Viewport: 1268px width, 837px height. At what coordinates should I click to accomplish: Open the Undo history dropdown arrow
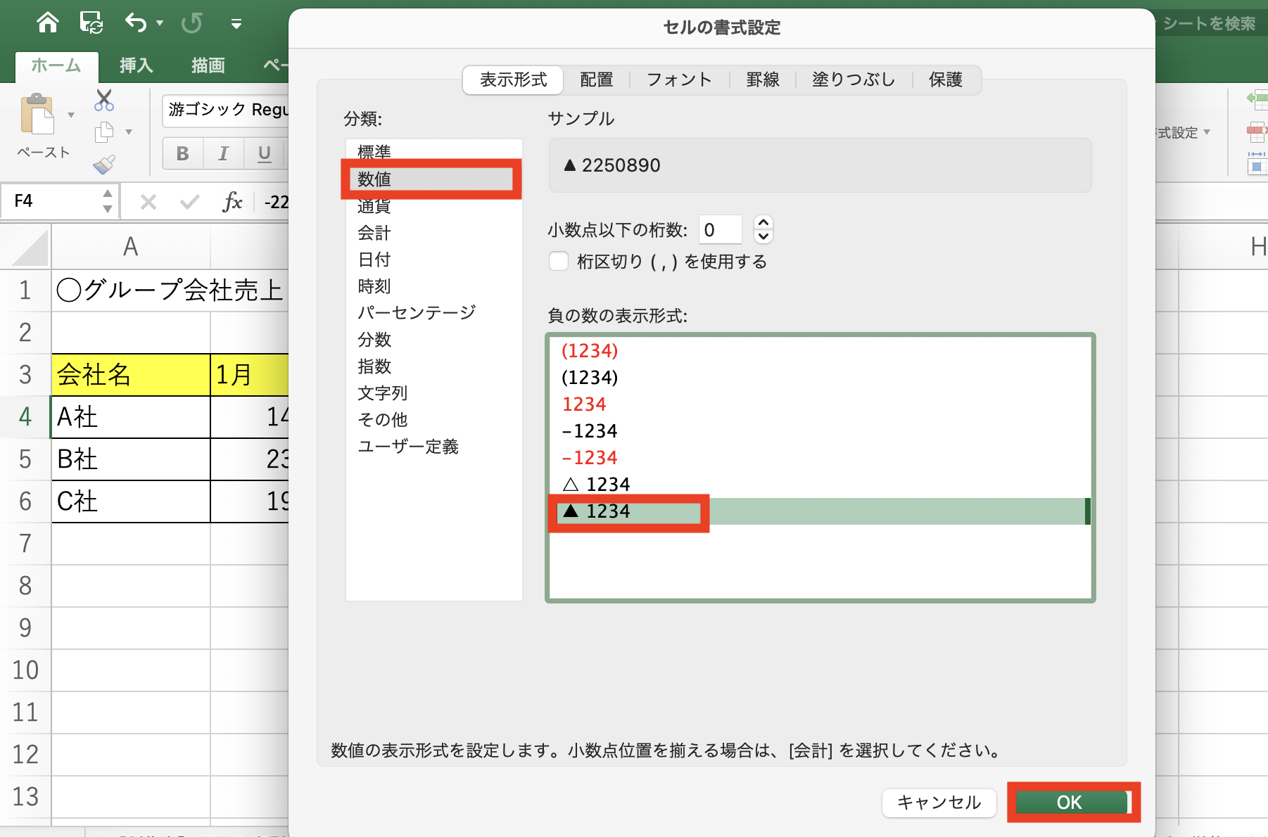(160, 23)
